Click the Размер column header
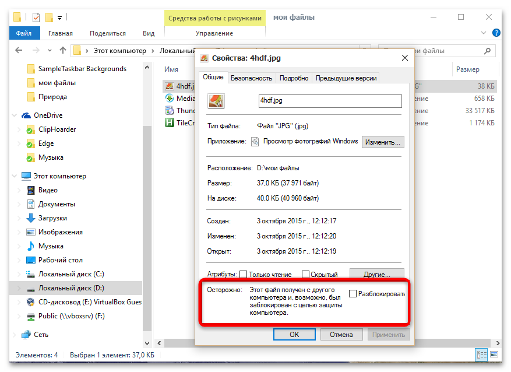Image resolution: width=511 pixels, height=372 pixels. (468, 69)
